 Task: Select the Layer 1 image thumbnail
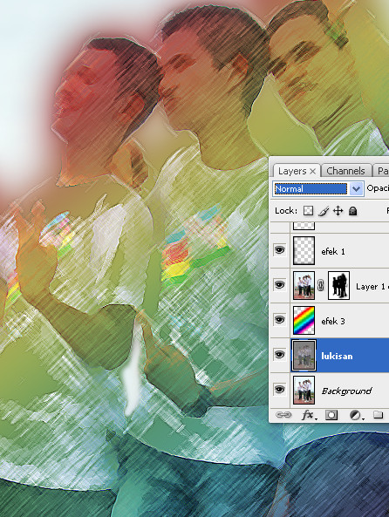coord(304,286)
